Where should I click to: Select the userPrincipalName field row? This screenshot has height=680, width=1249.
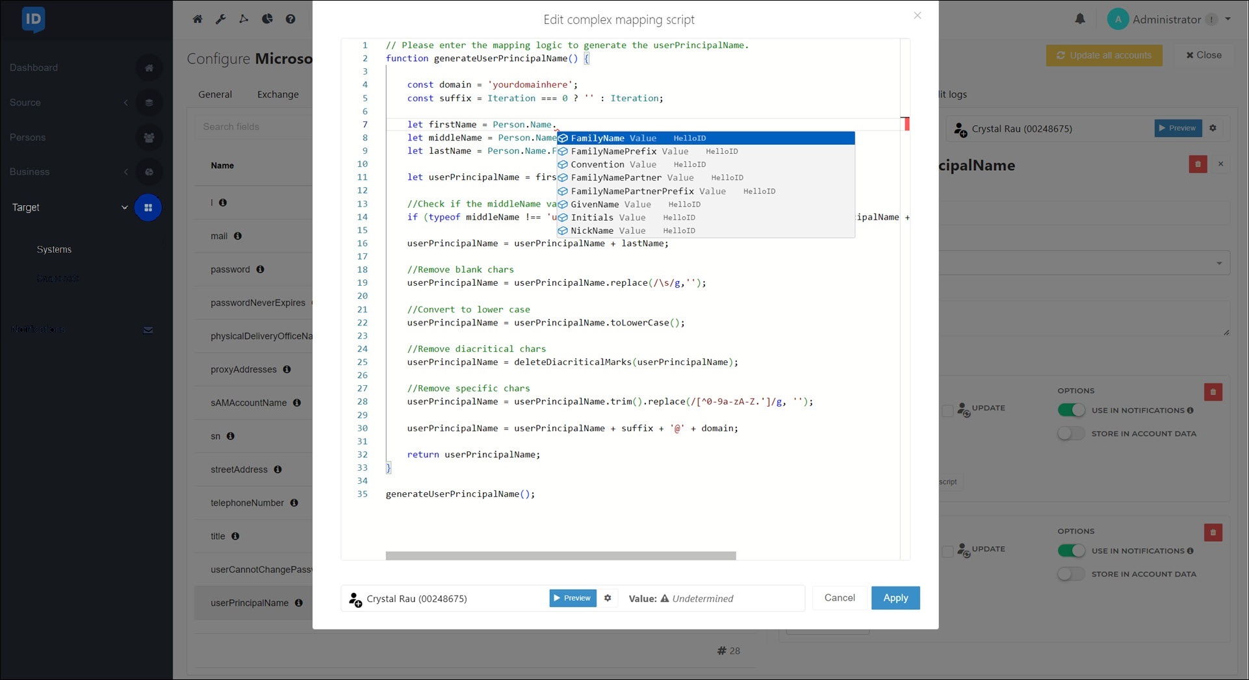[x=253, y=603]
